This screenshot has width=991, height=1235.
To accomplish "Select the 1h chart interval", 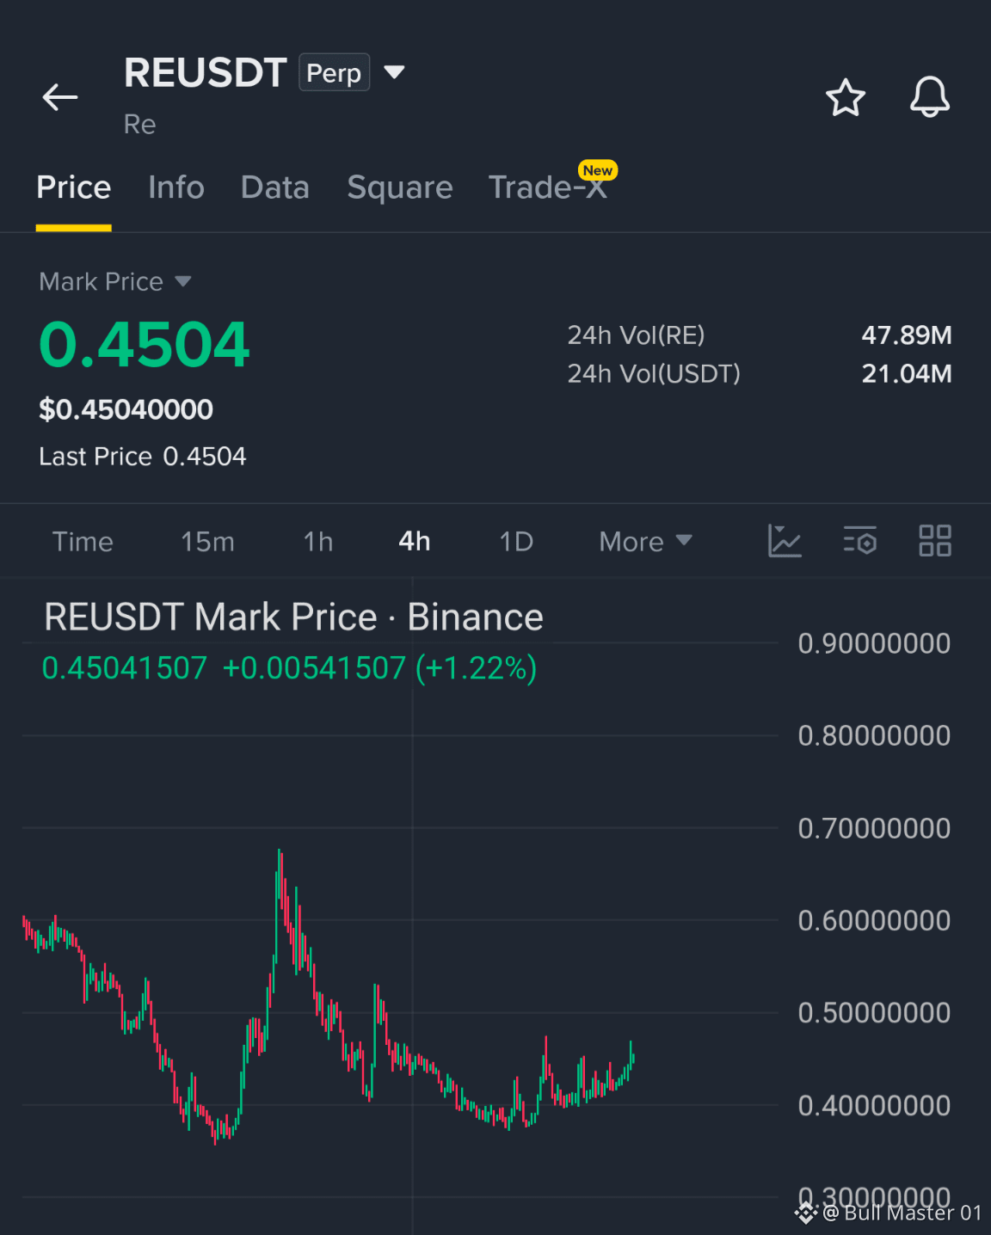I will 318,541.
